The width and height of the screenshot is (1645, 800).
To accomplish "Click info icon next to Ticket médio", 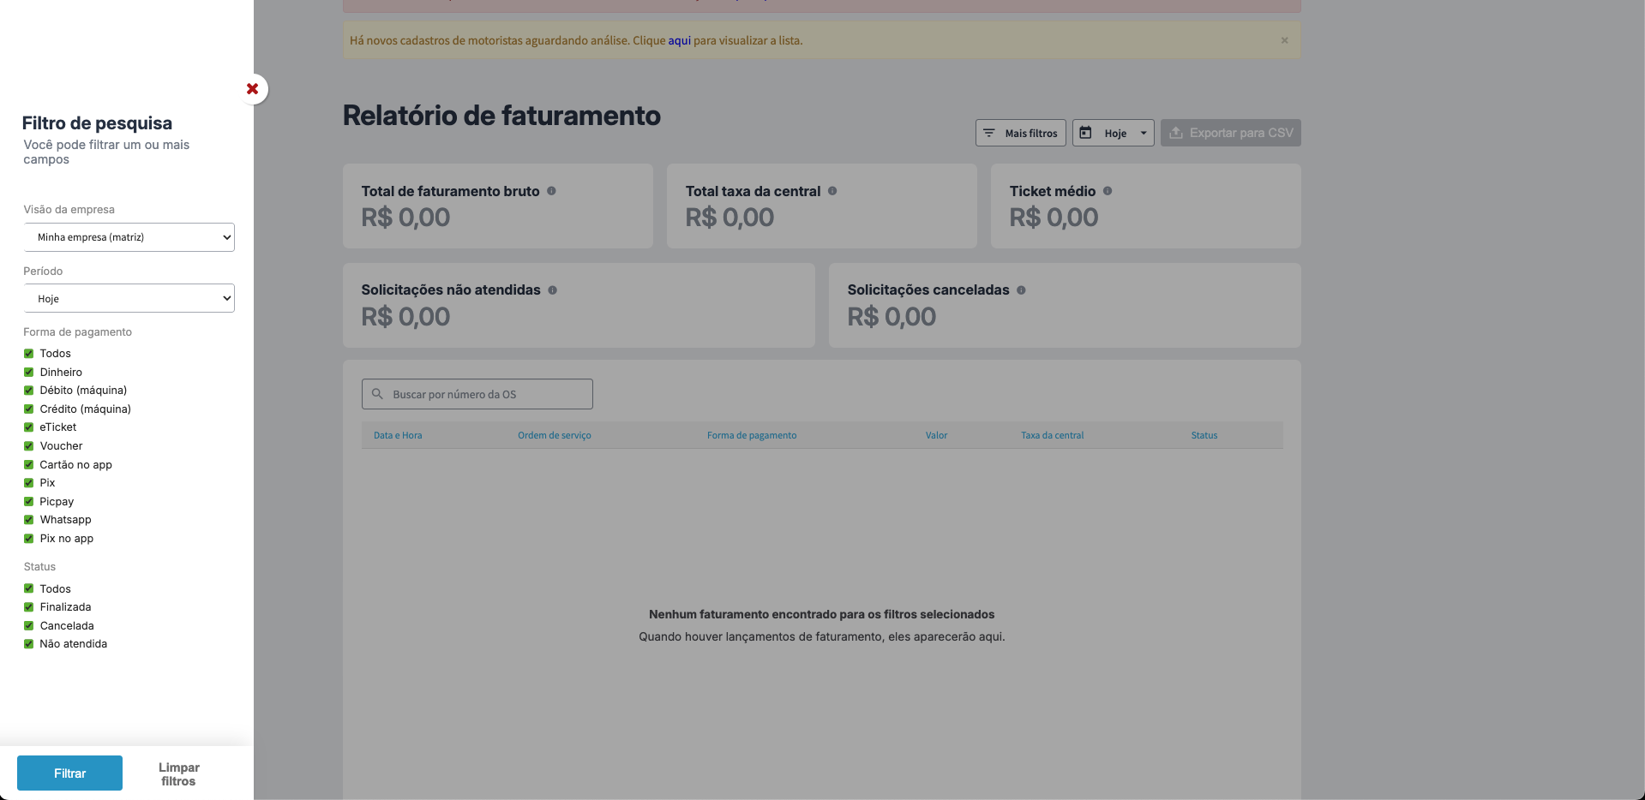I will (1108, 191).
